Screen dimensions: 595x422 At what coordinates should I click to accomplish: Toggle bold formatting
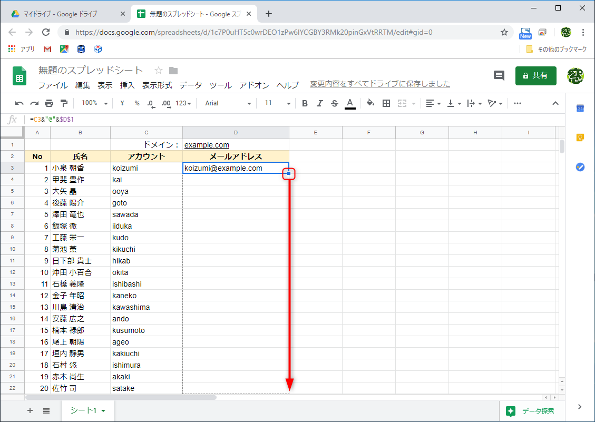(304, 103)
